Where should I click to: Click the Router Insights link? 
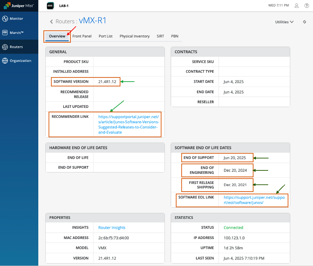[112, 228]
